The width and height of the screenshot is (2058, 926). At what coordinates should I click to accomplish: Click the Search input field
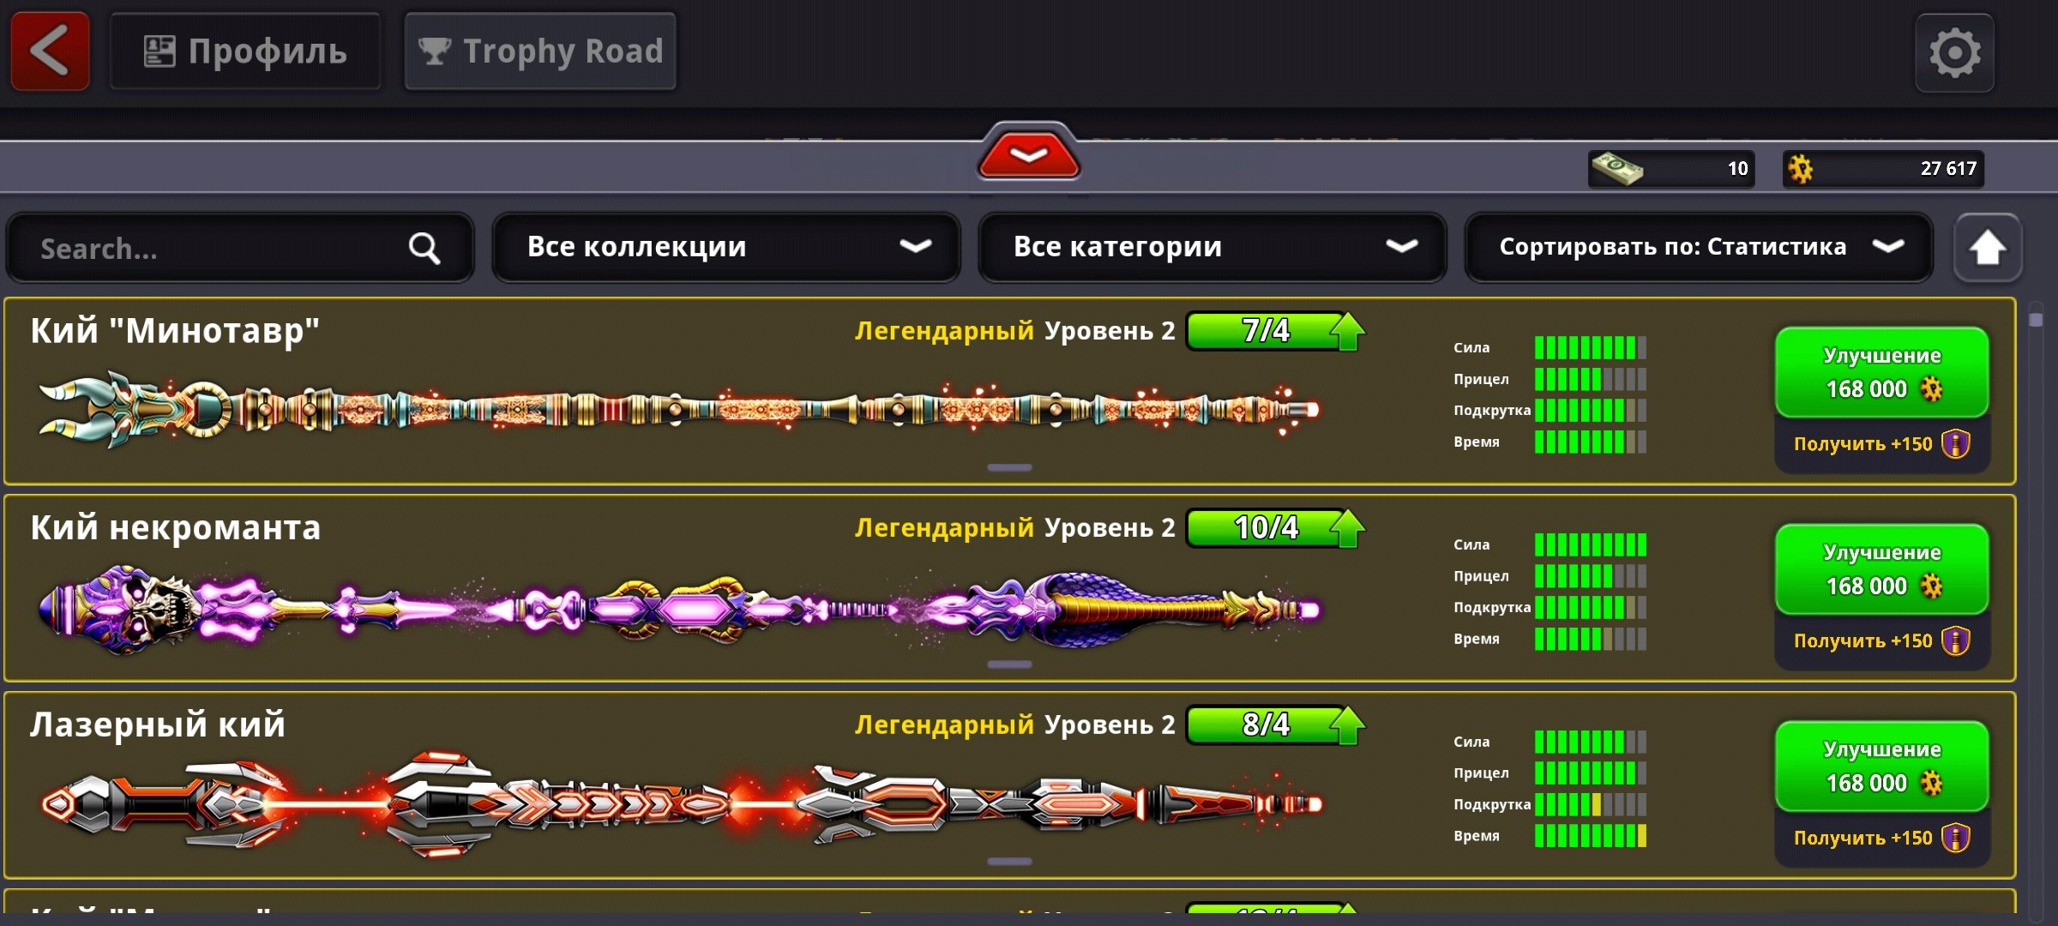[x=240, y=249]
